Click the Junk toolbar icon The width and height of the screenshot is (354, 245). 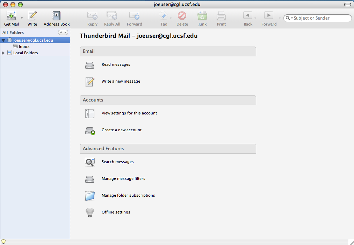202,16
